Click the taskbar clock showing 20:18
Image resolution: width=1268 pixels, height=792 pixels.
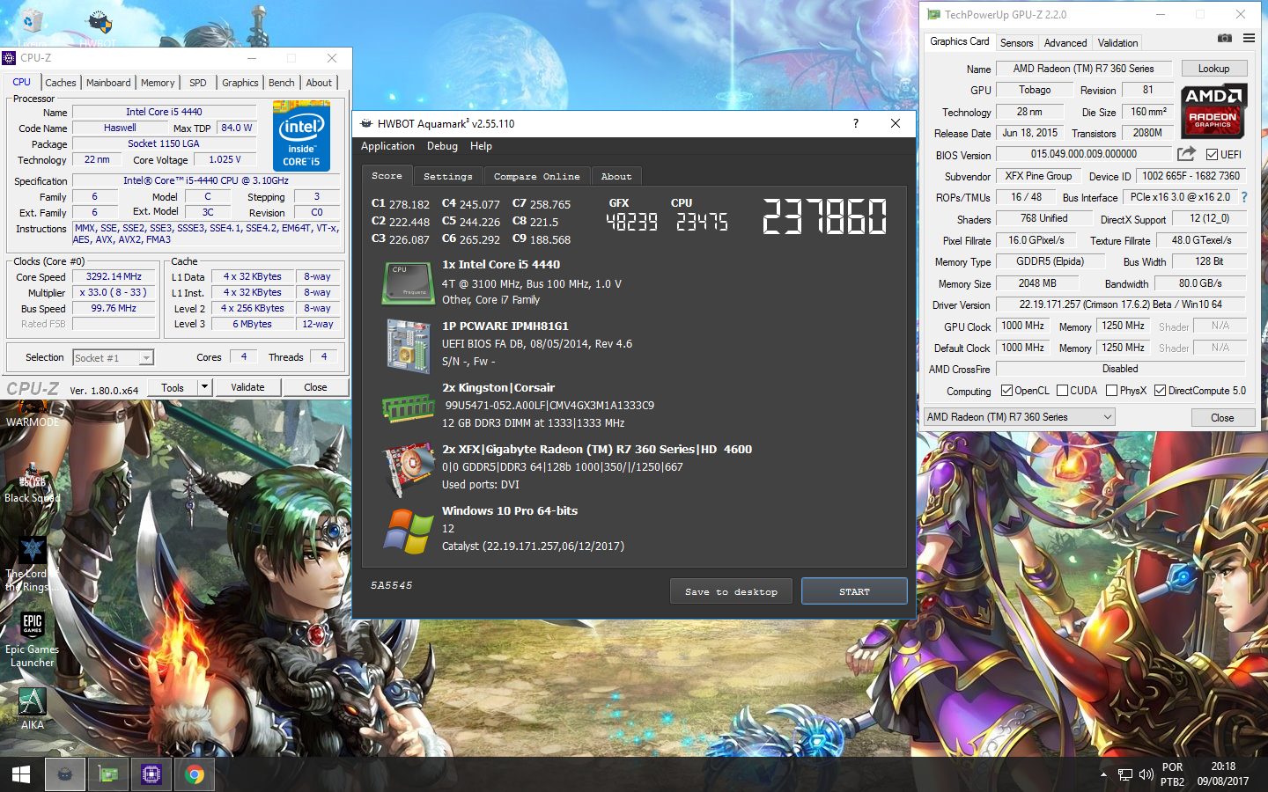point(1223,774)
